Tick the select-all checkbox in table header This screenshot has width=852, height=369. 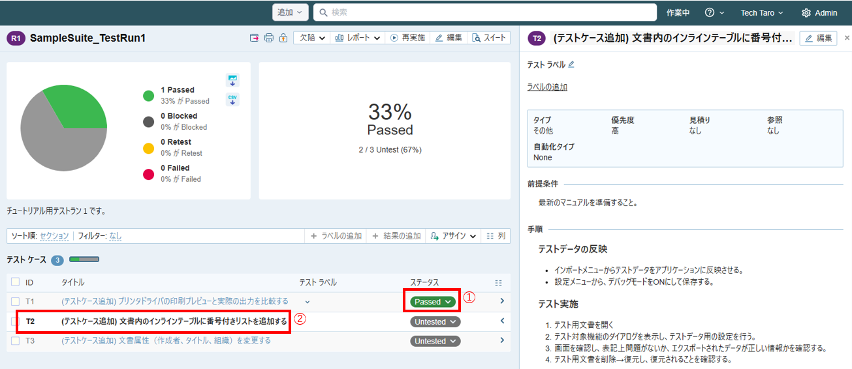(15, 282)
